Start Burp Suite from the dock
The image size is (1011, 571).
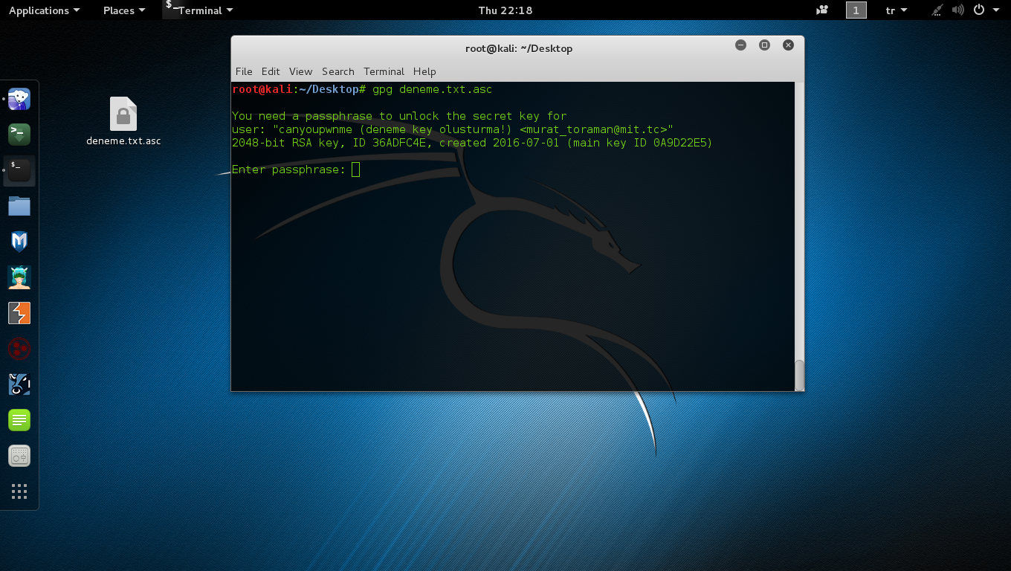coord(19,313)
